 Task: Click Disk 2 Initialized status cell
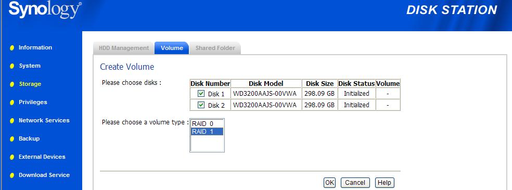pos(356,105)
